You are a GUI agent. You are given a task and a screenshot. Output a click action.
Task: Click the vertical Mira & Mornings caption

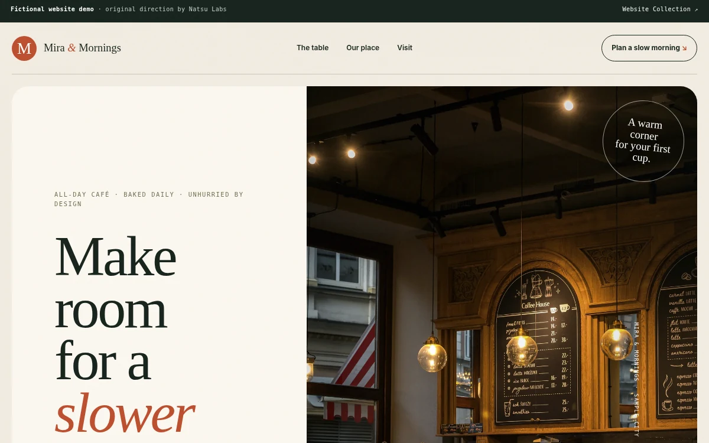pos(636,379)
